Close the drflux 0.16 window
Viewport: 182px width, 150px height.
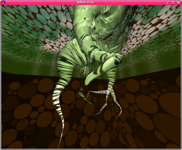(x=178, y=2)
